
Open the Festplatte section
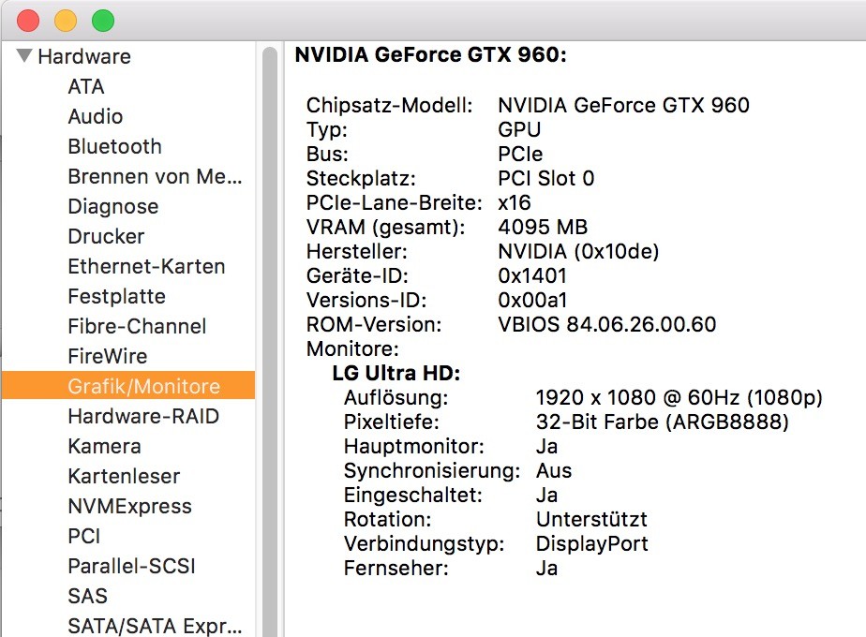(x=116, y=296)
